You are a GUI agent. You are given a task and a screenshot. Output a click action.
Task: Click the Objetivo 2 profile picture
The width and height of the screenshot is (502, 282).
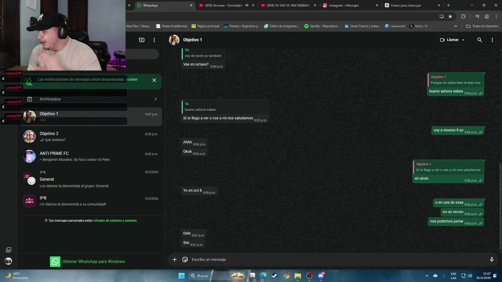click(x=29, y=136)
